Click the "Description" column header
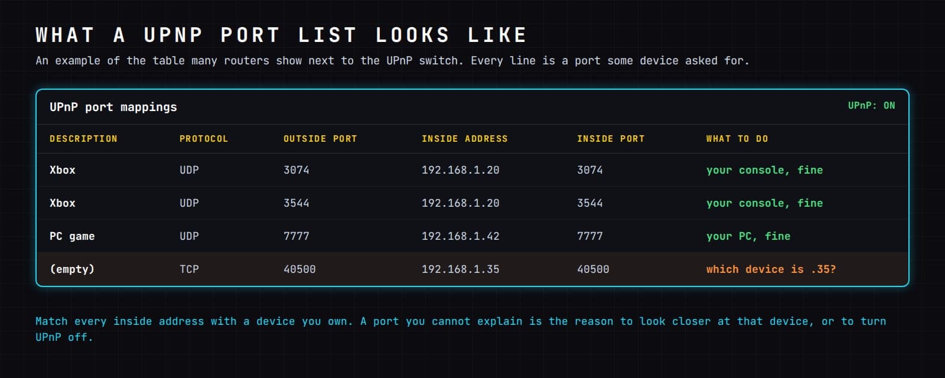The image size is (945, 378). [x=83, y=139]
